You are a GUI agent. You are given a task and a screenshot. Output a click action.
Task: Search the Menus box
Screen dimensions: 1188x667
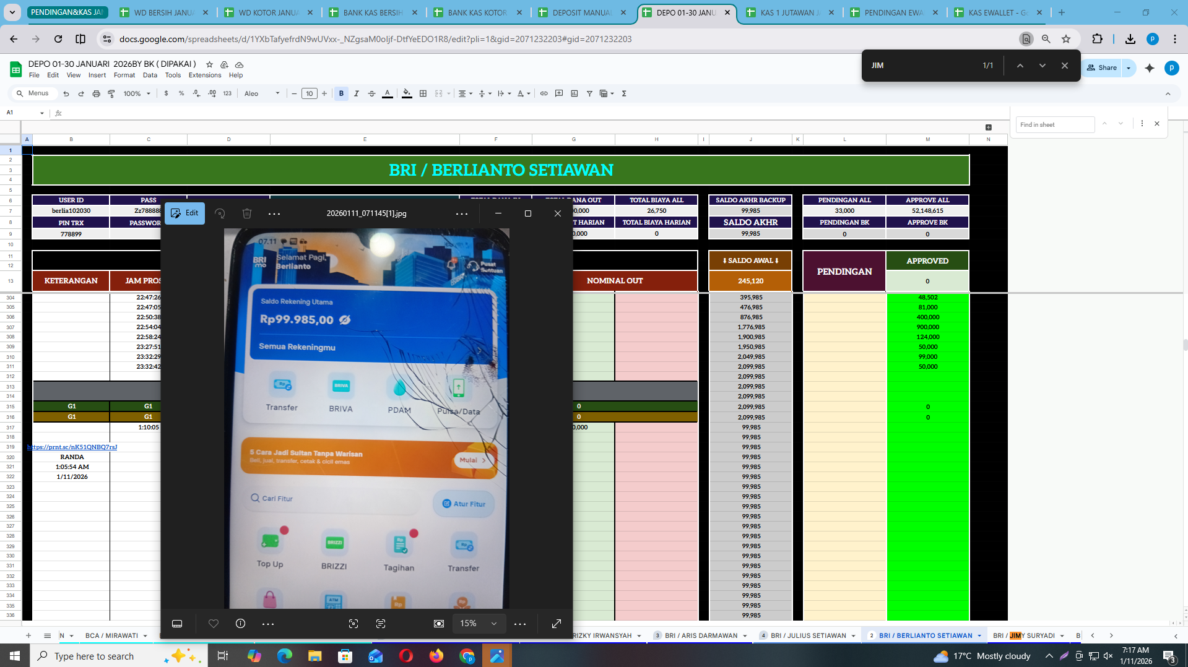point(34,93)
